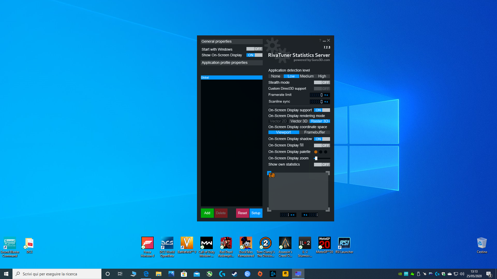Click the Scanline sync value field
The image size is (497, 279).
click(x=316, y=102)
